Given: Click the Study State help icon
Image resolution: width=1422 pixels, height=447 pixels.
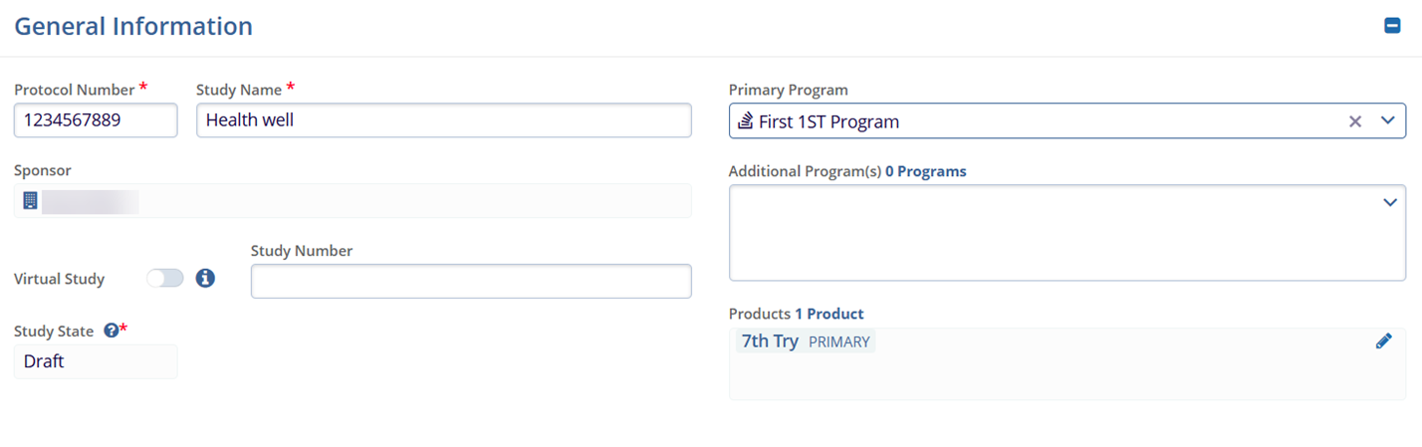Looking at the screenshot, I should (112, 332).
